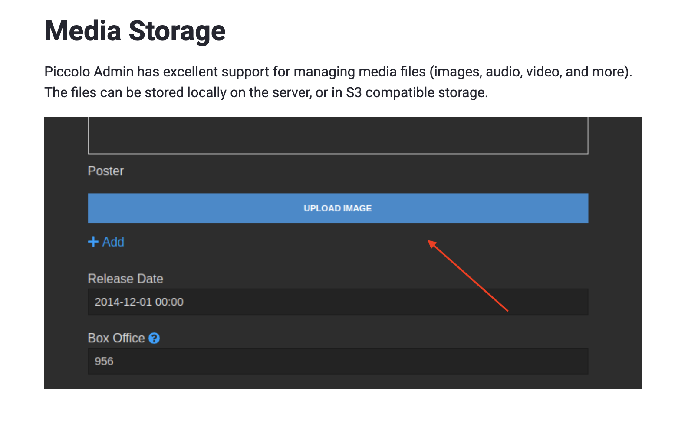Click the Poster field label

point(105,171)
